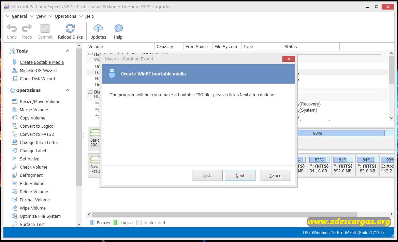Select Migrate OS Wizard label
The height and width of the screenshot is (242, 398).
point(38,70)
